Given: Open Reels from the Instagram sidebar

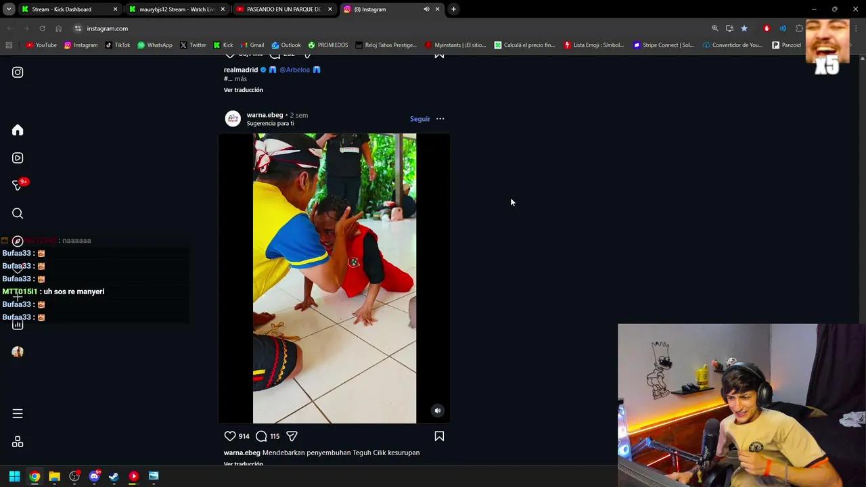Looking at the screenshot, I should coord(18,158).
